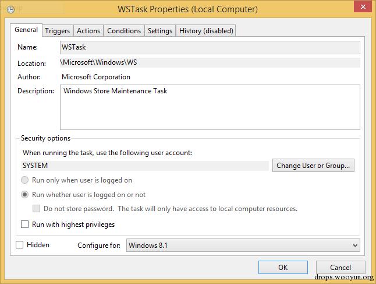This screenshot has height=284, width=376.
Task: Enable Run with highest privileges
Action: [x=25, y=224]
